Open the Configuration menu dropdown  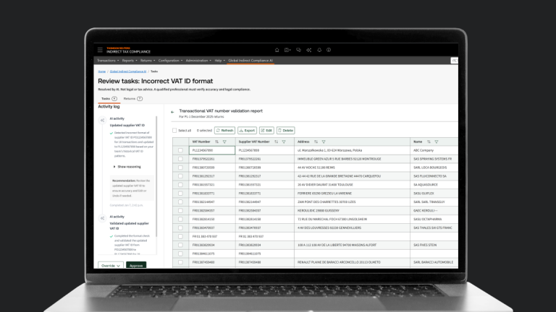pos(171,61)
